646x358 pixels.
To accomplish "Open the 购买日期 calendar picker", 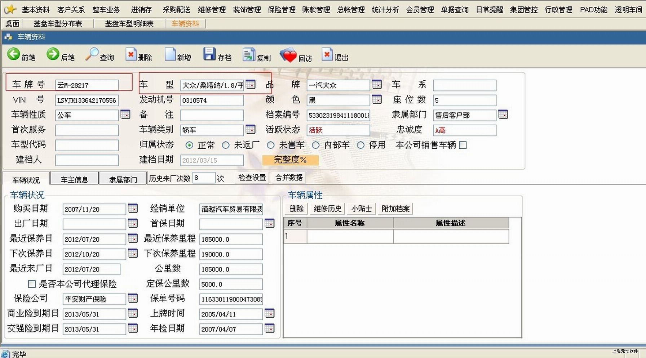I will (133, 209).
